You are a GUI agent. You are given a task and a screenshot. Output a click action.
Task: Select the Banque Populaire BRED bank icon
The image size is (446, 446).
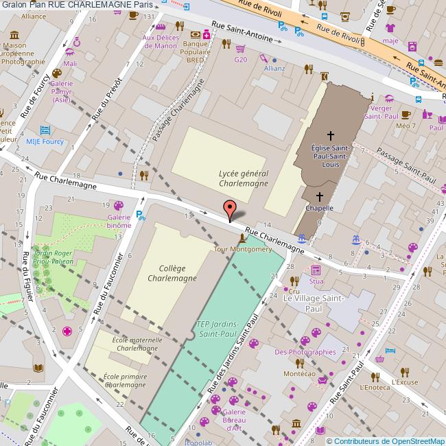(x=196, y=34)
